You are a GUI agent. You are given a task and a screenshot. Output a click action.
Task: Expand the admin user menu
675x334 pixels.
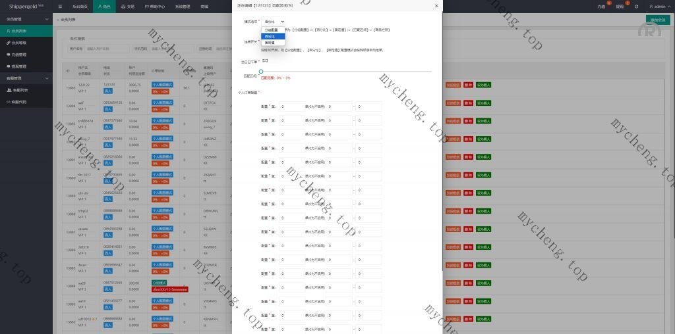click(655, 6)
